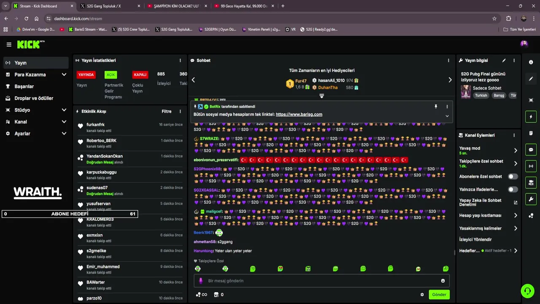Click the Sadece Sohbet category thumbnail
This screenshot has width=540, height=304.
(466, 92)
